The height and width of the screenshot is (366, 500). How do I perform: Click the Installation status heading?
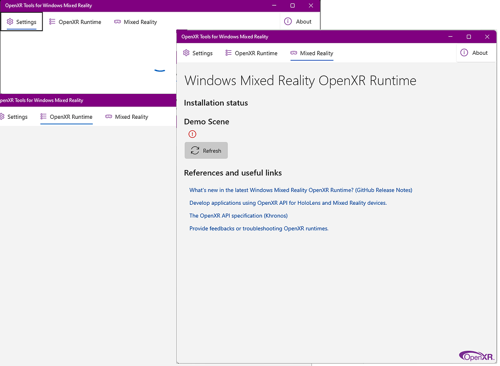coord(216,103)
